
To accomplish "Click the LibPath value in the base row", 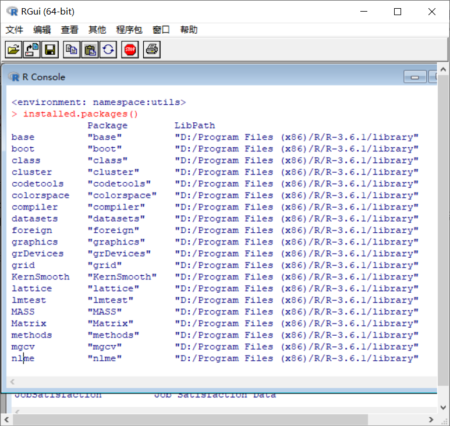I will (297, 137).
